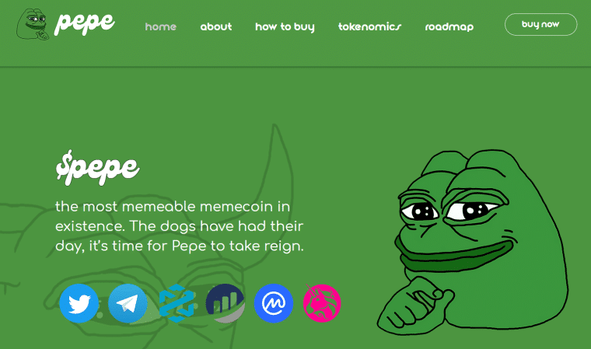Jump to the tokenomics section
This screenshot has width=591, height=349.
[369, 26]
